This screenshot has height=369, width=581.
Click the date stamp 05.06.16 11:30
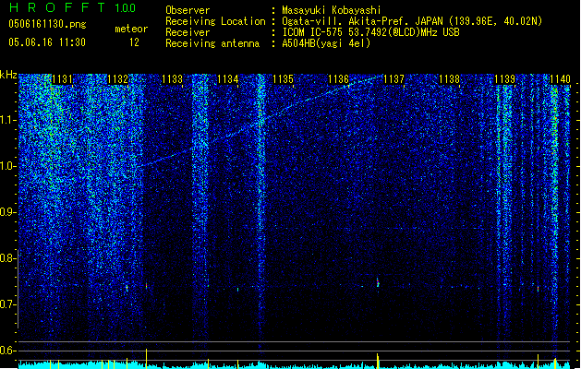[47, 42]
